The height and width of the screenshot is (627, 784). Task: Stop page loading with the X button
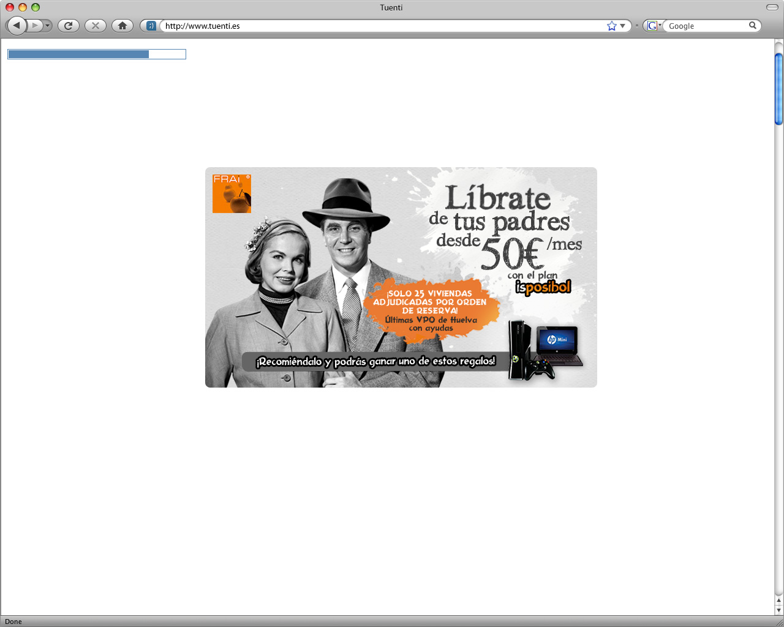click(x=96, y=26)
